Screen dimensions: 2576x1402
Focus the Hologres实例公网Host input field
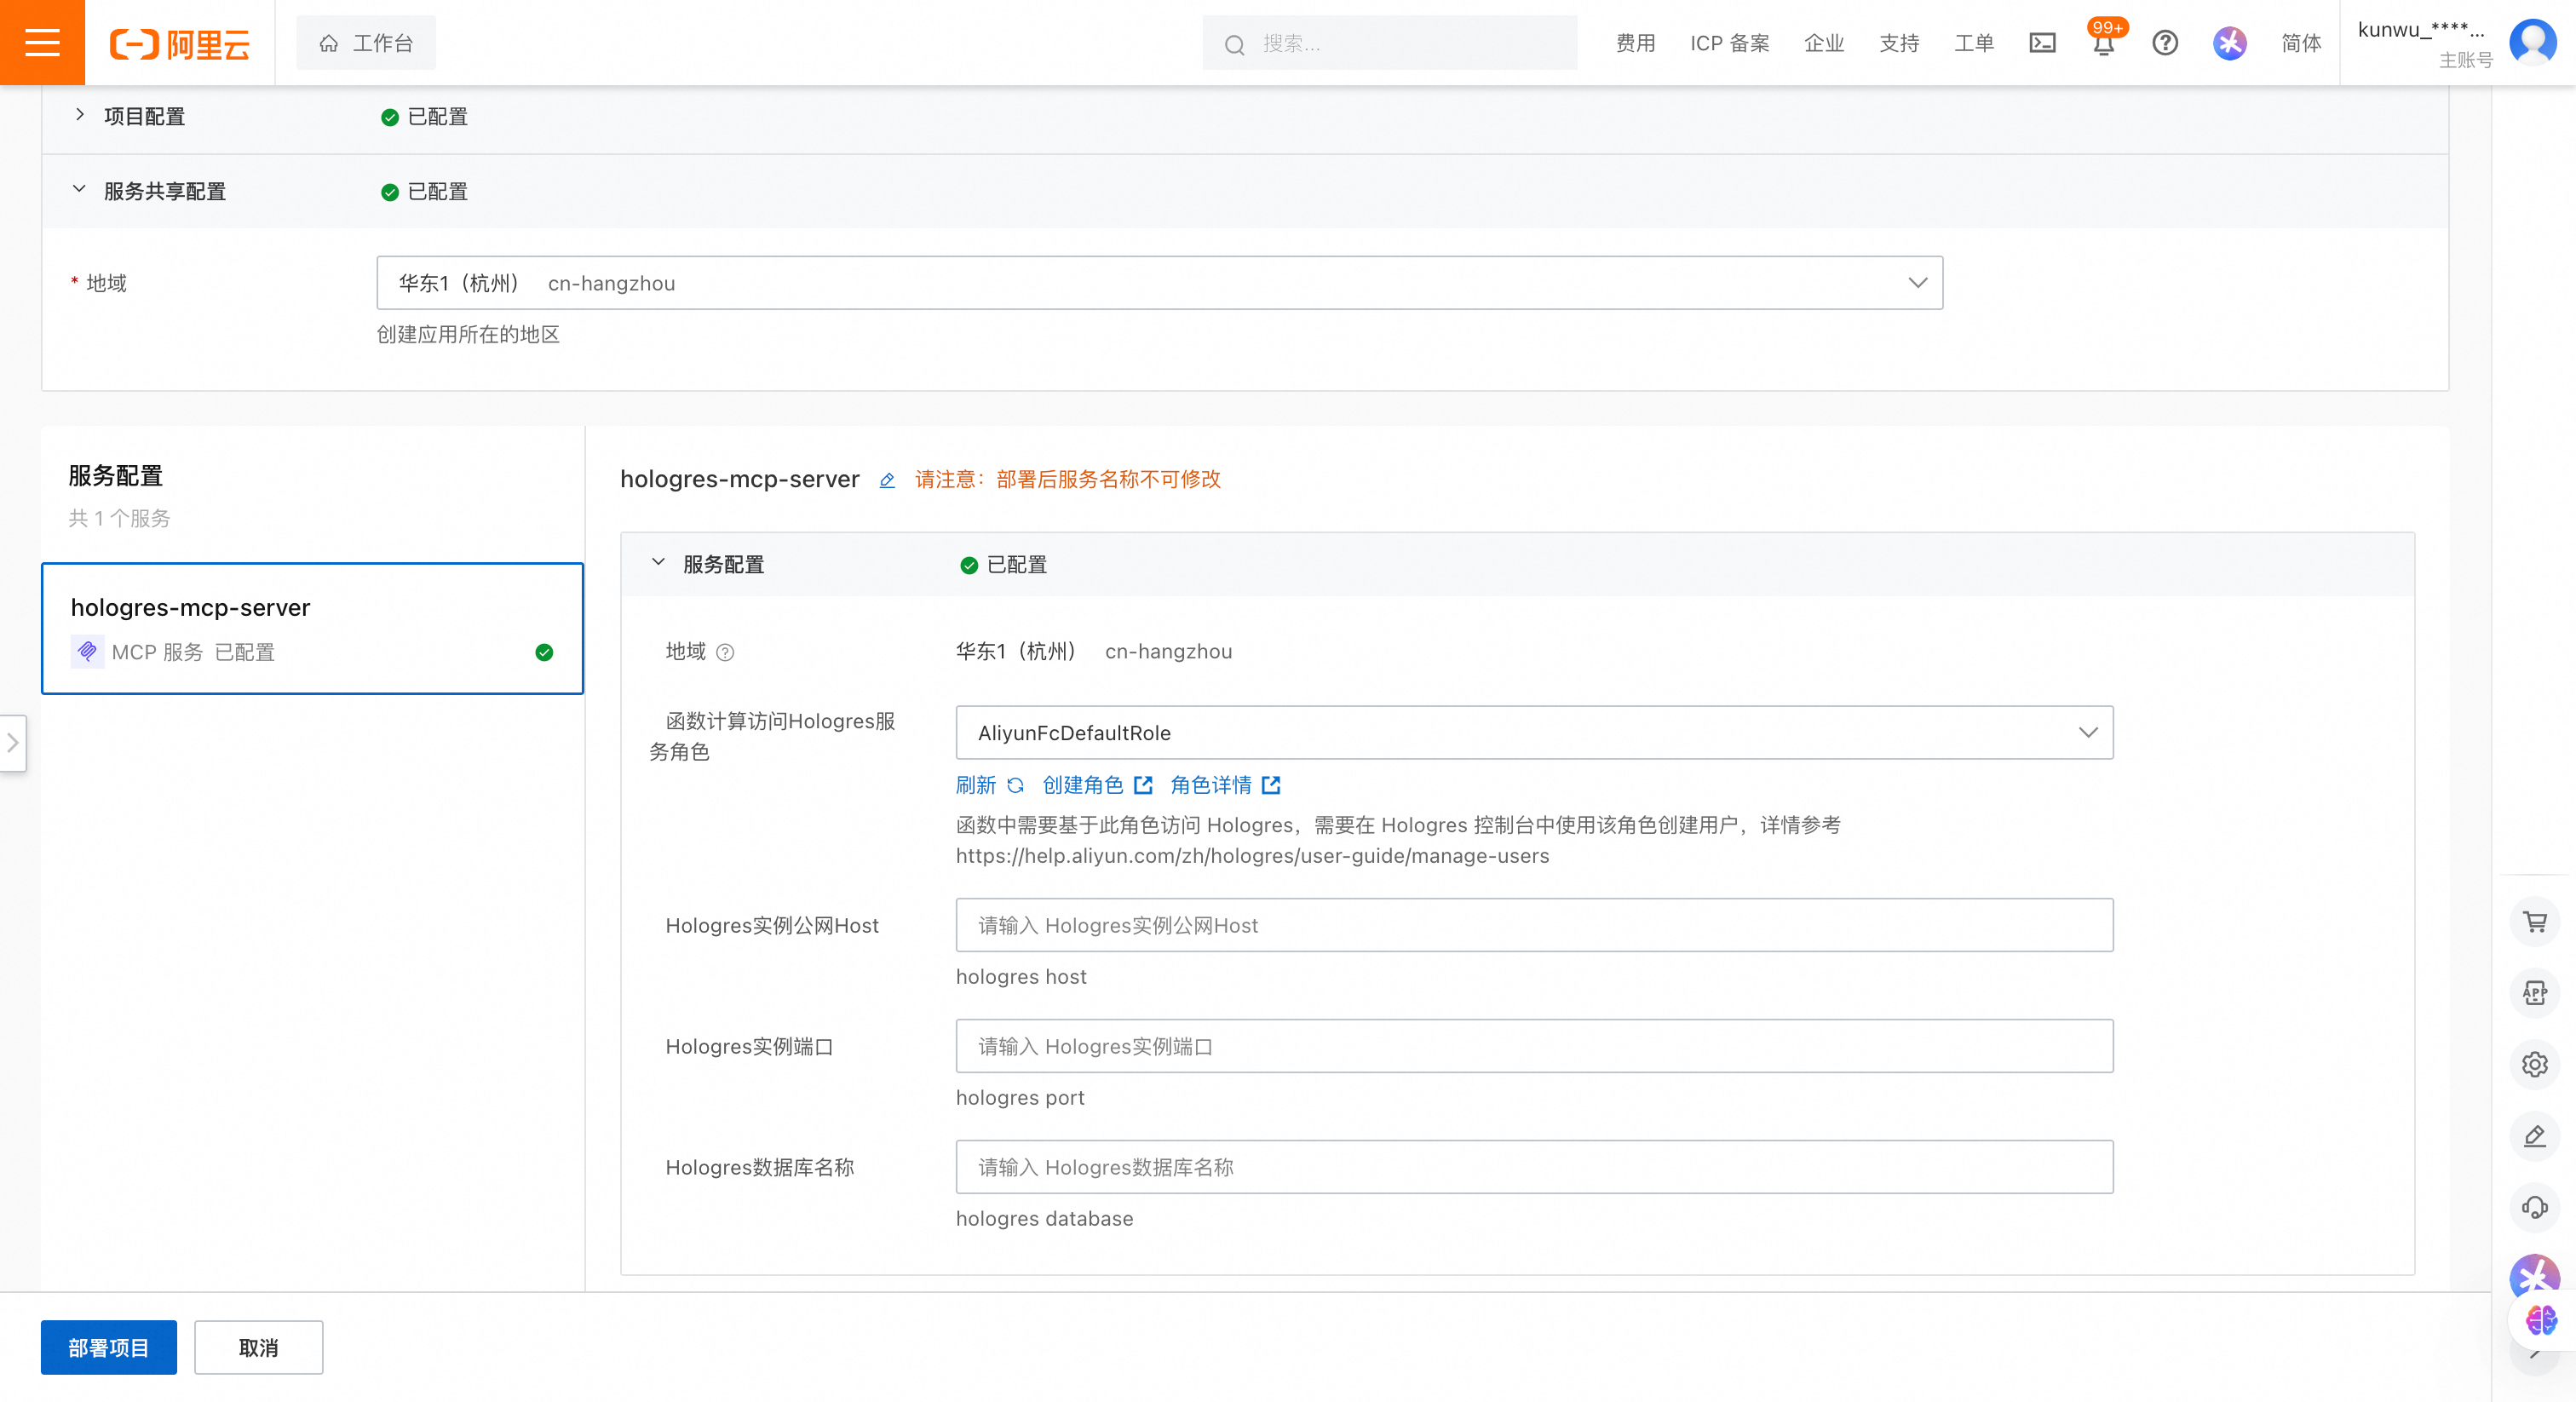click(x=1534, y=925)
